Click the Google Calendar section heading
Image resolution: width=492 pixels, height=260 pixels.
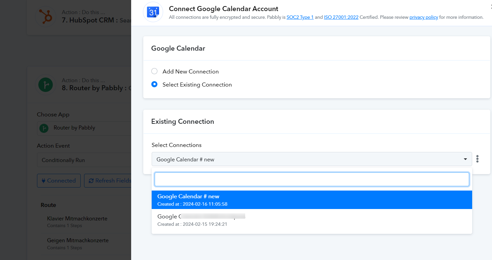(178, 48)
